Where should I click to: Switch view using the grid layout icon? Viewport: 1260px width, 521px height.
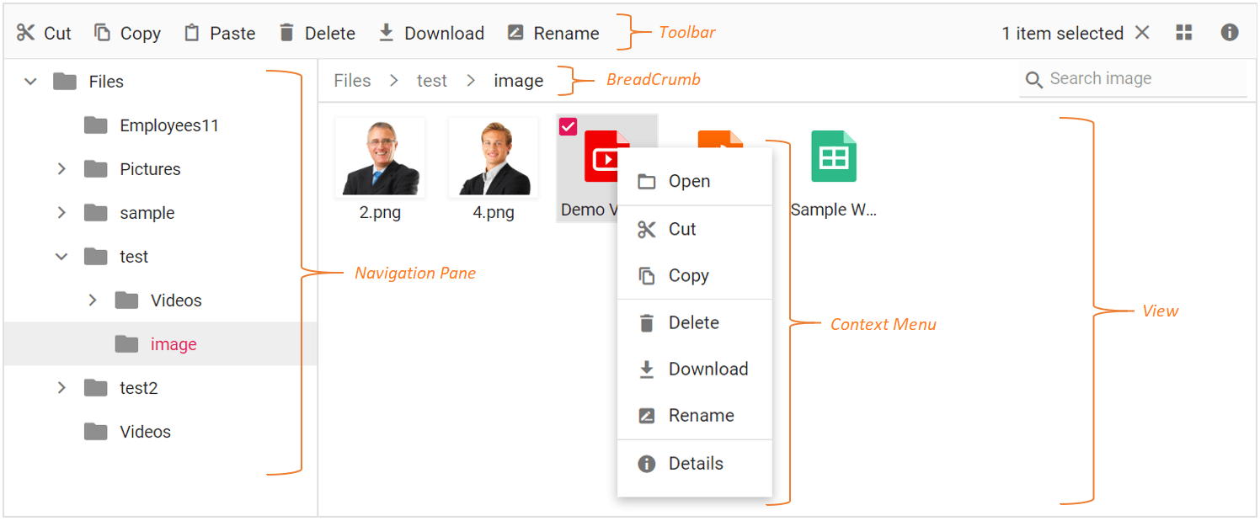(x=1184, y=32)
